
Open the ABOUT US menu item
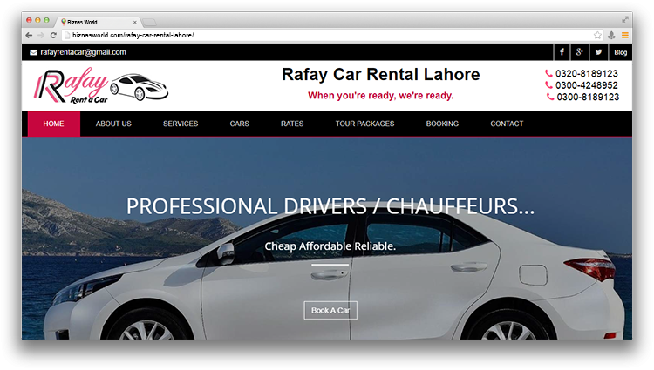[113, 124]
